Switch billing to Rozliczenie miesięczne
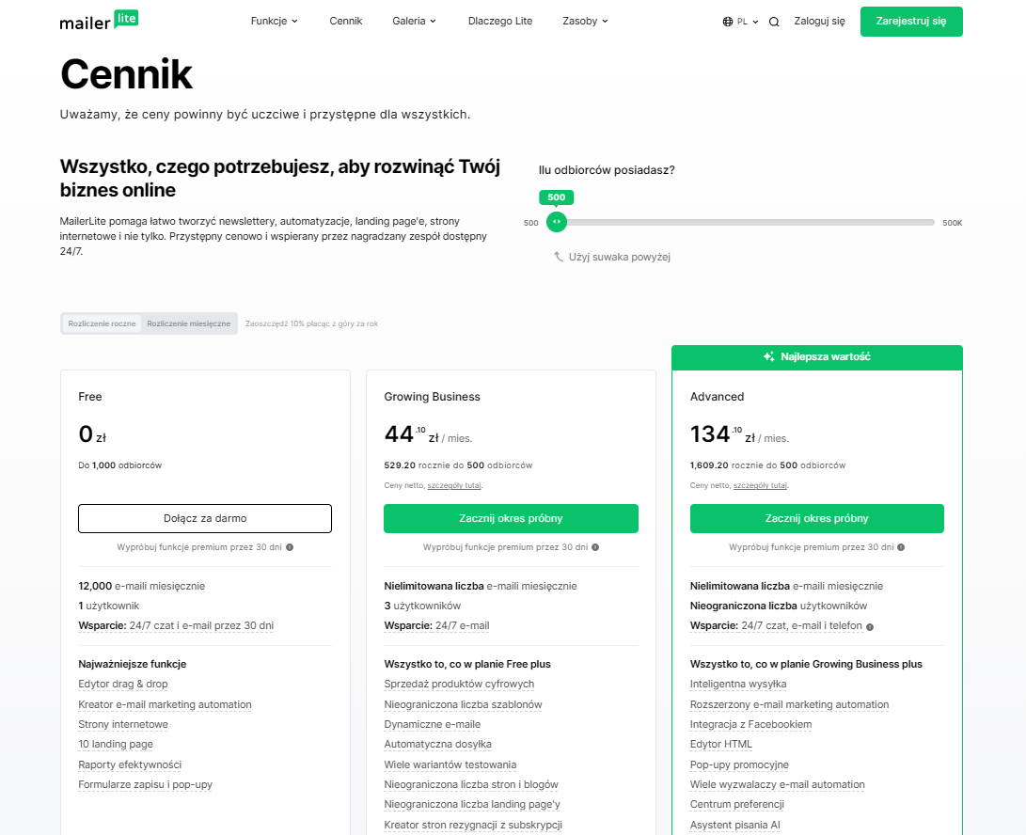 188,323
